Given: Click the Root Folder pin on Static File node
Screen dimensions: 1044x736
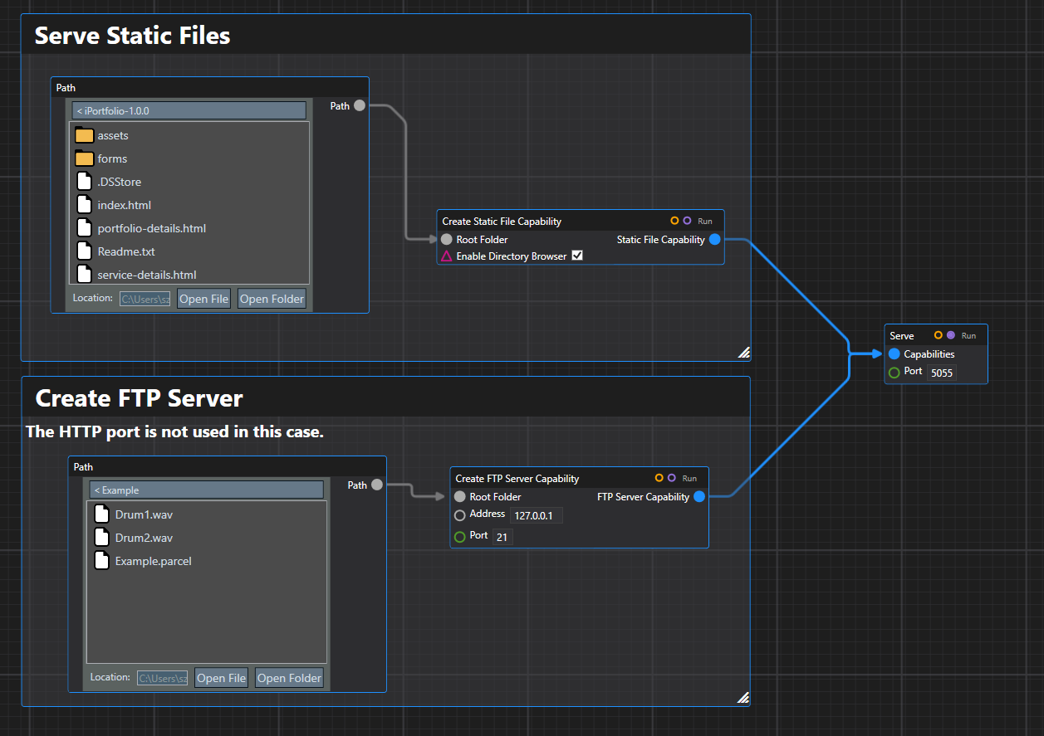Looking at the screenshot, I should click(447, 240).
